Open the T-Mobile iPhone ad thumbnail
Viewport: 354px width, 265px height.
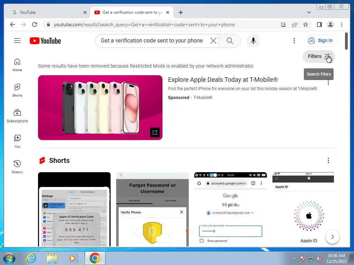coord(100,108)
